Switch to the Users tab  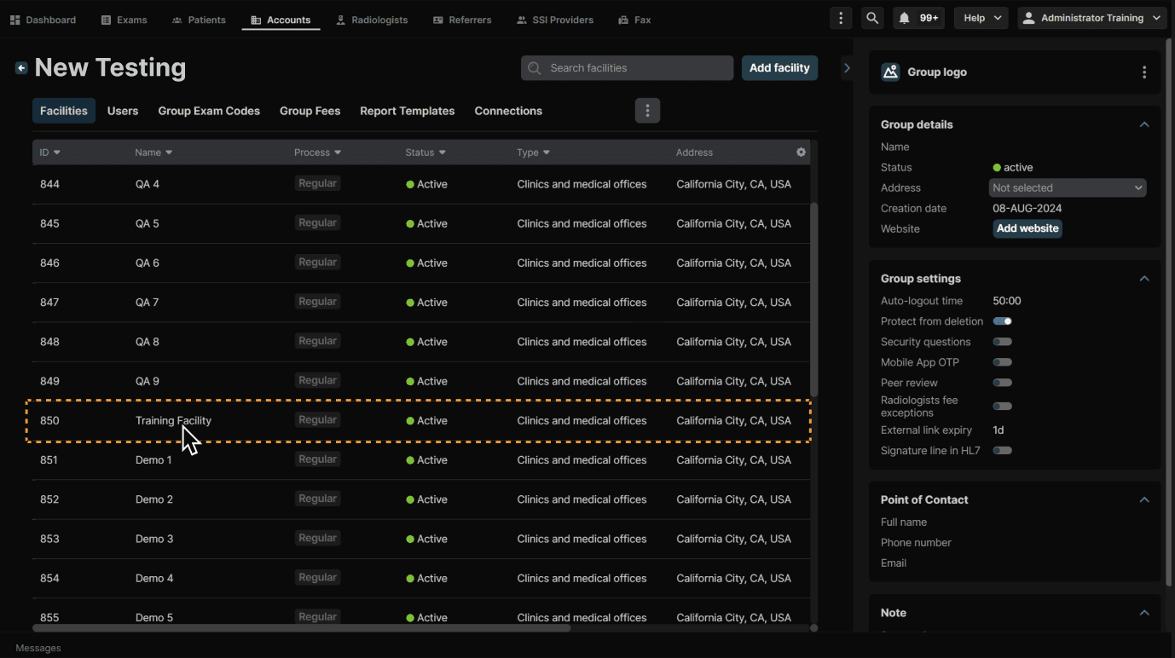click(123, 111)
